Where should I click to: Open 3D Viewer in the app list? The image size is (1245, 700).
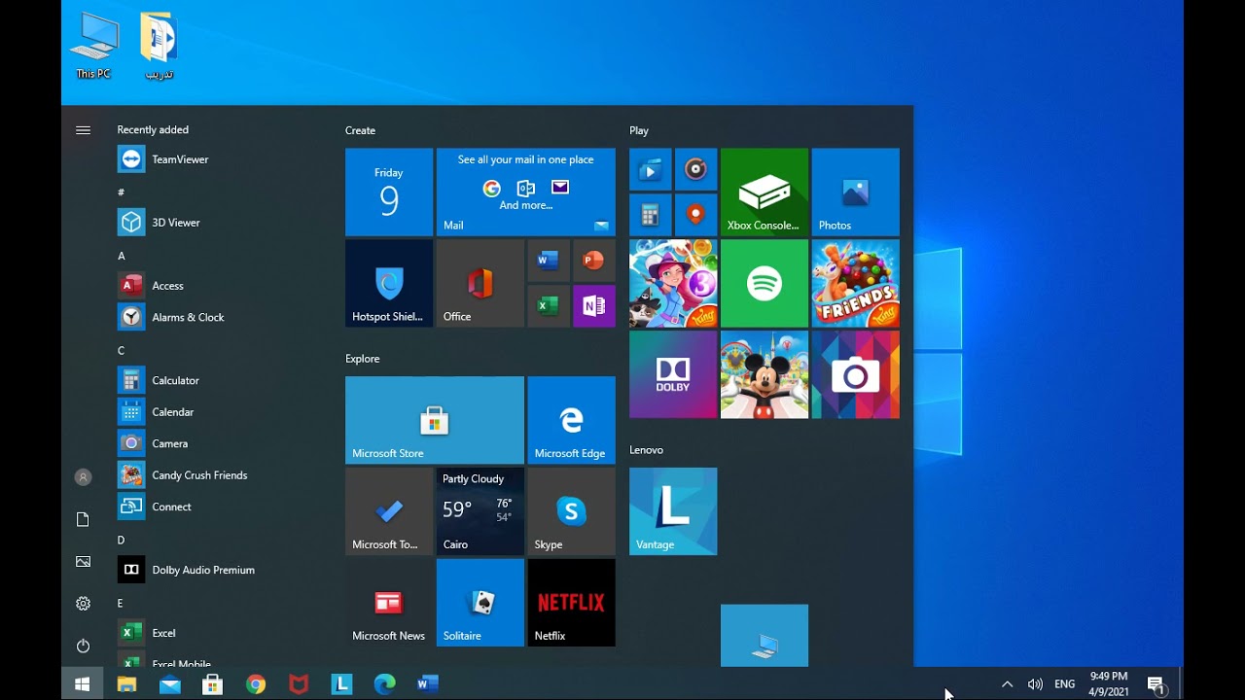(223, 223)
